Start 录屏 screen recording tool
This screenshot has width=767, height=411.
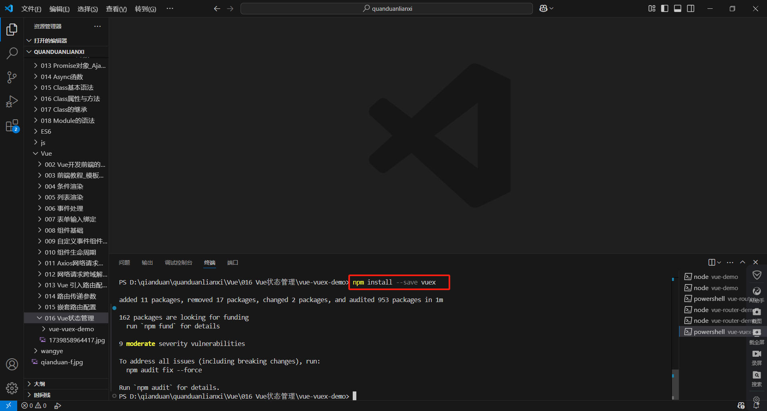tap(757, 358)
